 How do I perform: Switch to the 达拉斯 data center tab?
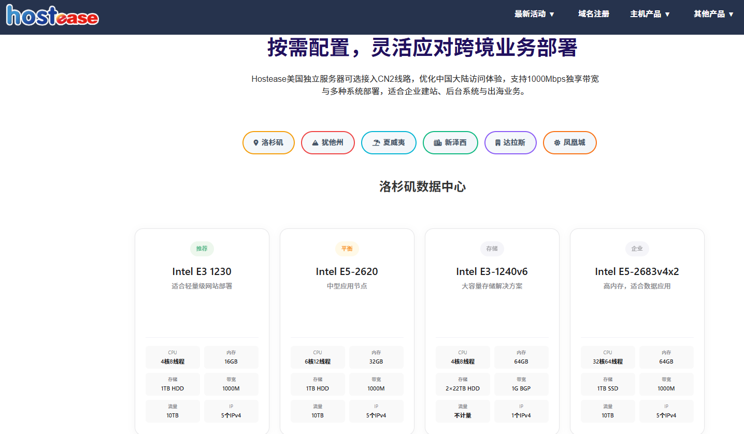tap(510, 142)
